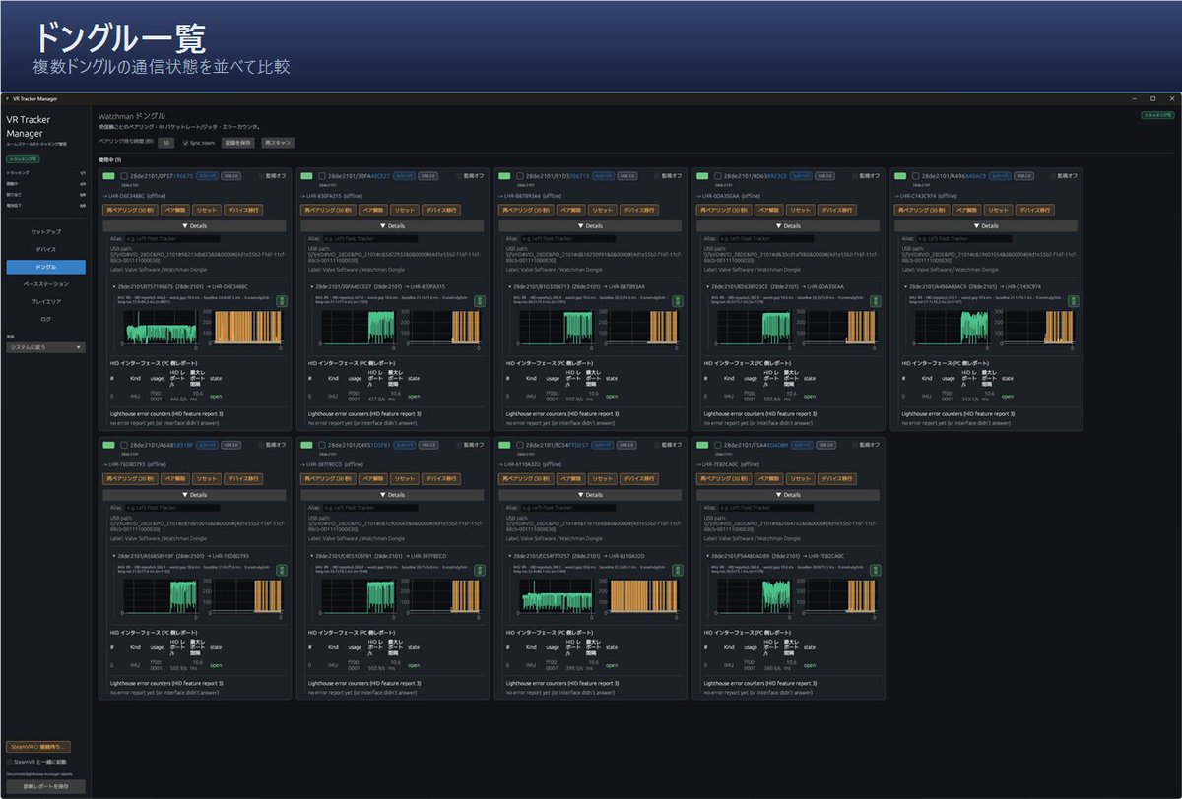
Task: Click small green graph button in C4E51D5F81 card
Action: [481, 570]
